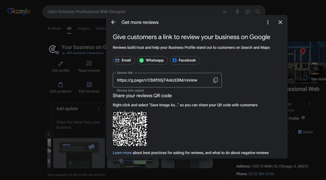This screenshot has width=326, height=180.
Task: Click the search magnifier icon
Action: (x=258, y=12)
